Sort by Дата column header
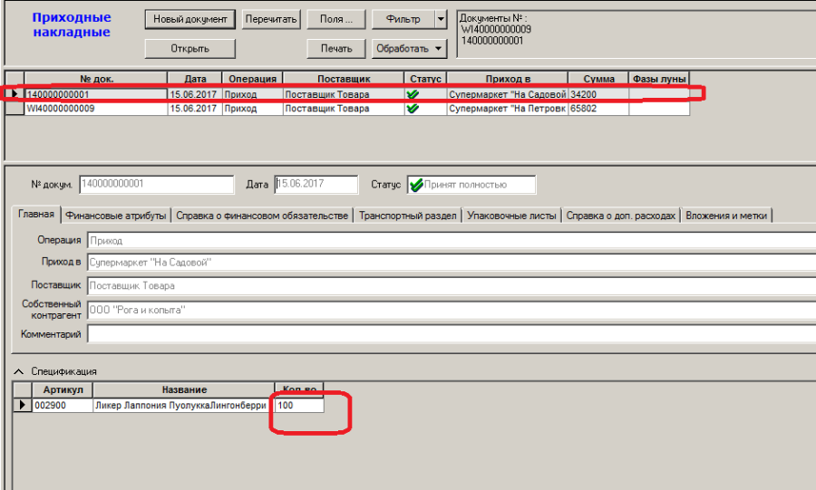 195,79
